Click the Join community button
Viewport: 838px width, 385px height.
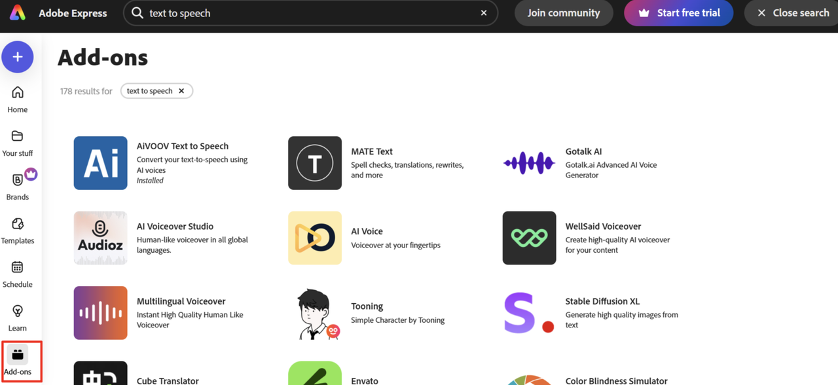coord(564,13)
